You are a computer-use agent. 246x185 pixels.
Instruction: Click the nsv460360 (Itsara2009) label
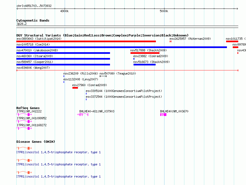coord(35,56)
